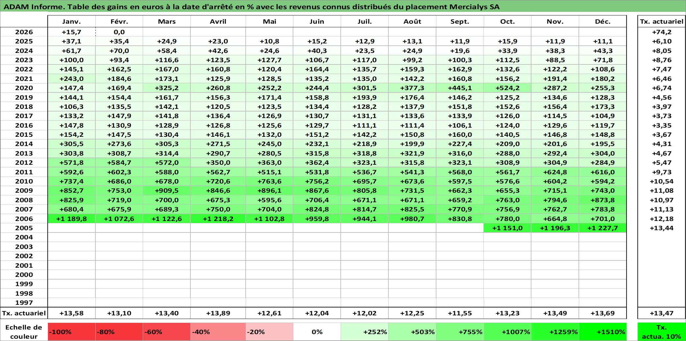
Task: Click the top Tx. actuariel column header
Action: [662, 21]
